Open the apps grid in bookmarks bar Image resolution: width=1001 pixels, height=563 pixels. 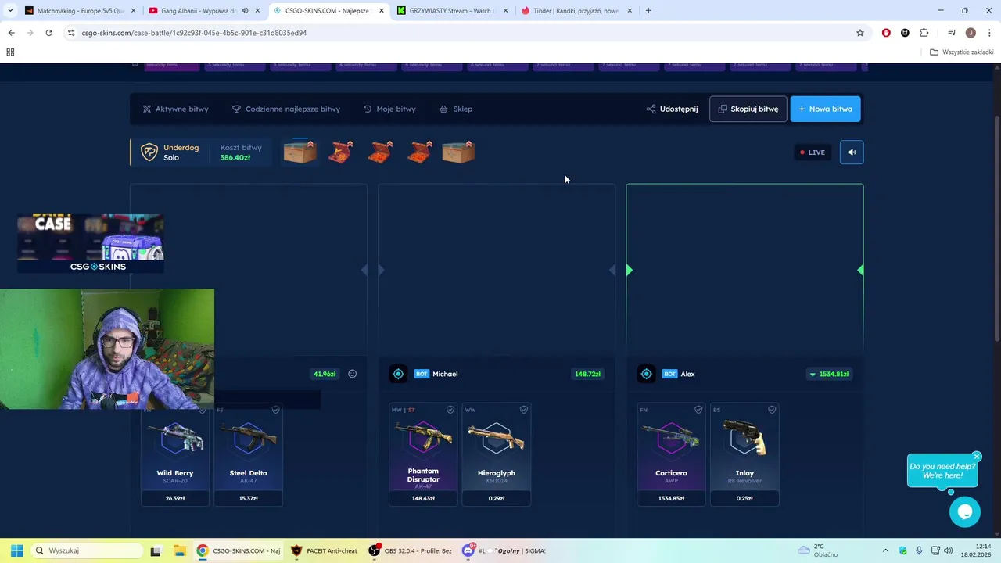tap(10, 52)
